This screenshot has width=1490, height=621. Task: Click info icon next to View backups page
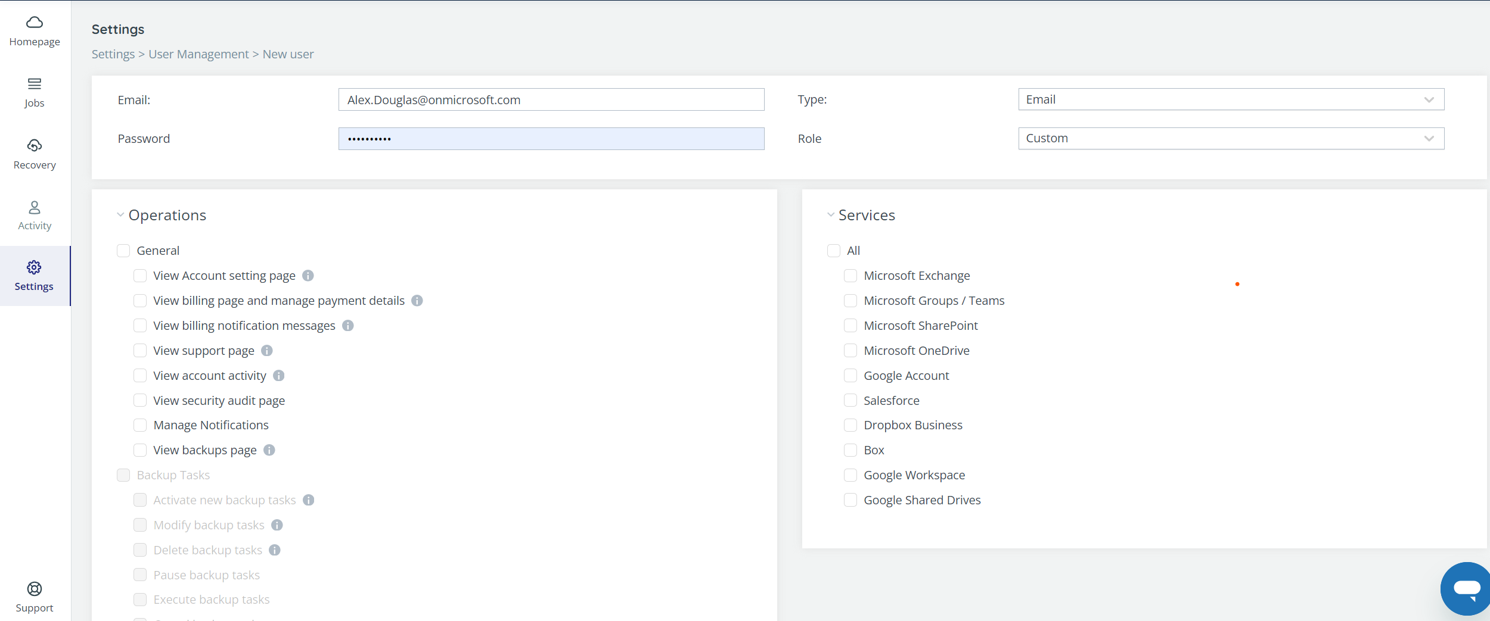[x=269, y=450]
